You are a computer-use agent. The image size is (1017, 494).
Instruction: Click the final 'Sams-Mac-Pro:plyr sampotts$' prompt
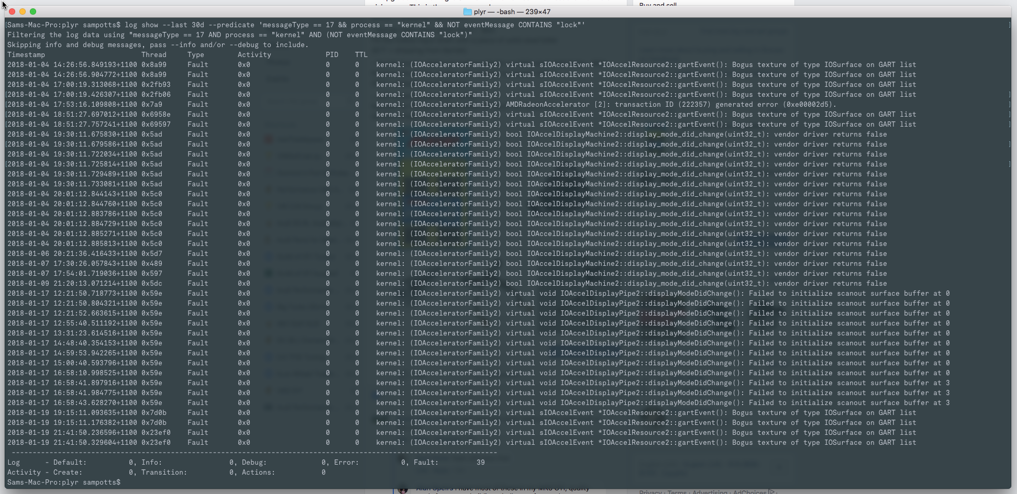tap(64, 482)
